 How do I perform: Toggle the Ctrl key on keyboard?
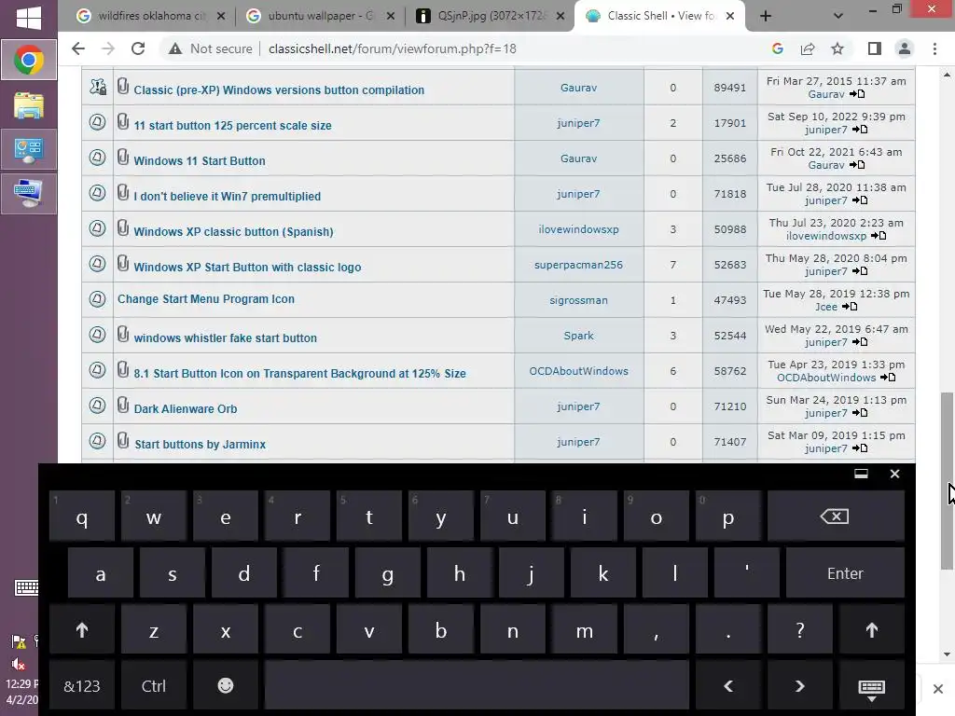click(154, 686)
